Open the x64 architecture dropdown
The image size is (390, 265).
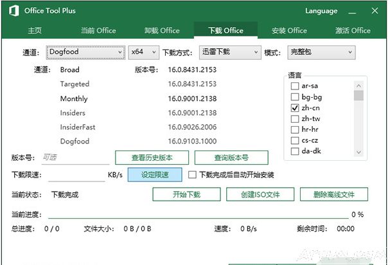[143, 52]
